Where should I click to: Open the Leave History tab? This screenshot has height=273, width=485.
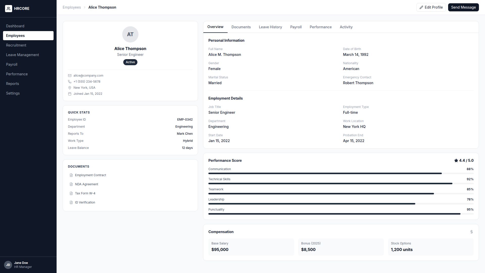coord(270,27)
